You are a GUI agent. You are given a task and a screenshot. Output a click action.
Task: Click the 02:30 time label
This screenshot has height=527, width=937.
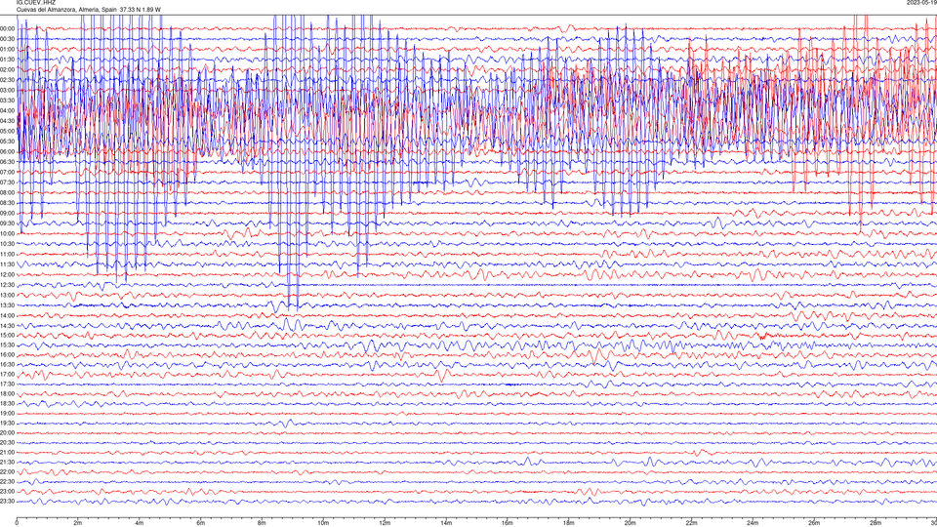[x=7, y=80]
